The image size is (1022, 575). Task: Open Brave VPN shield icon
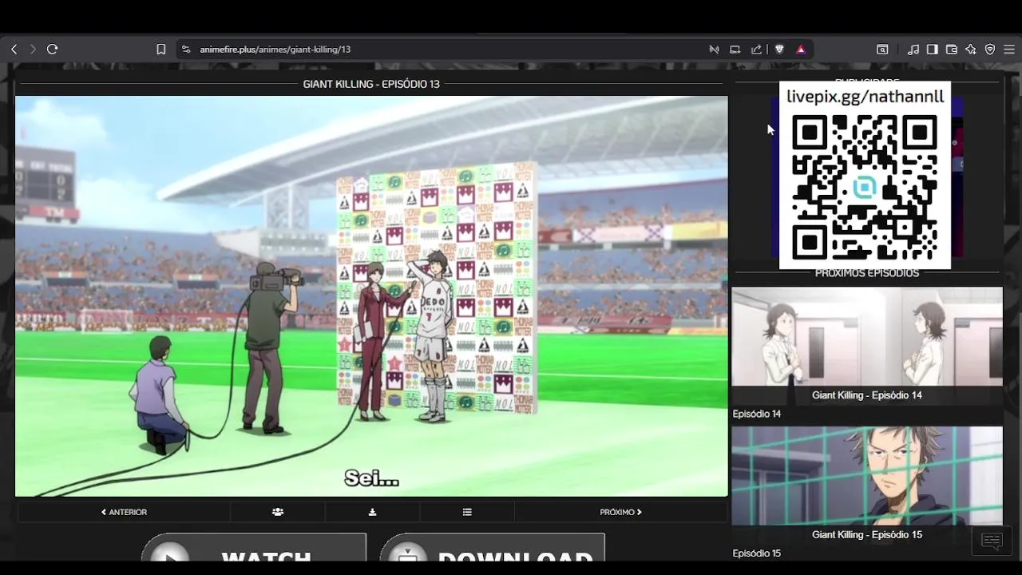(990, 50)
